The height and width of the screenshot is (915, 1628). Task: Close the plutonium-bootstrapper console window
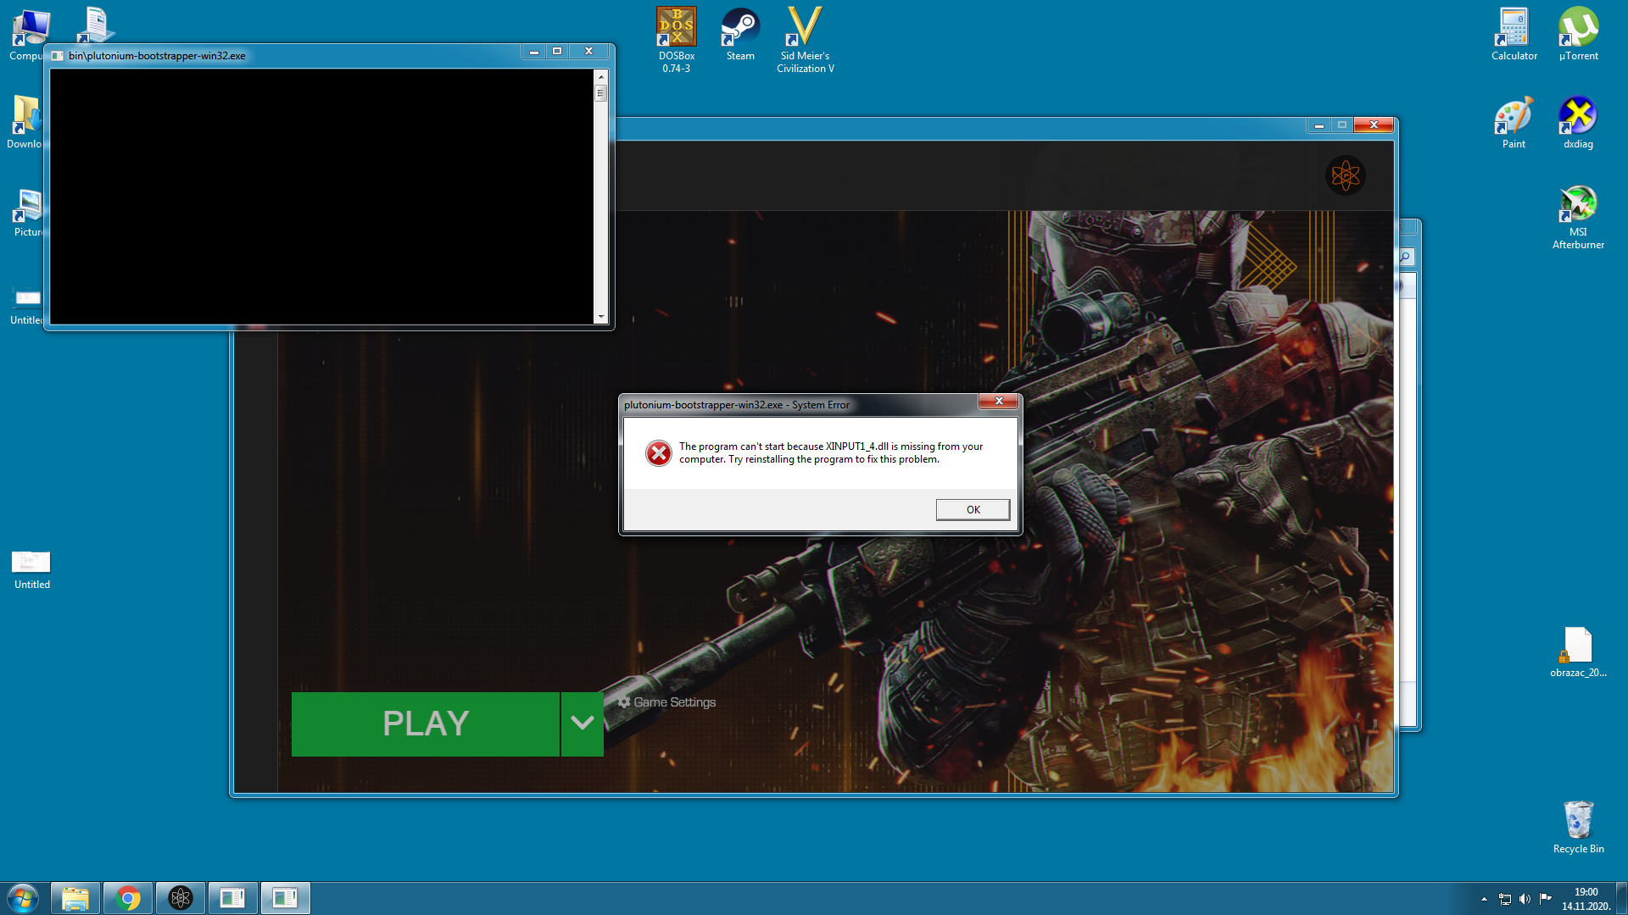tap(588, 52)
